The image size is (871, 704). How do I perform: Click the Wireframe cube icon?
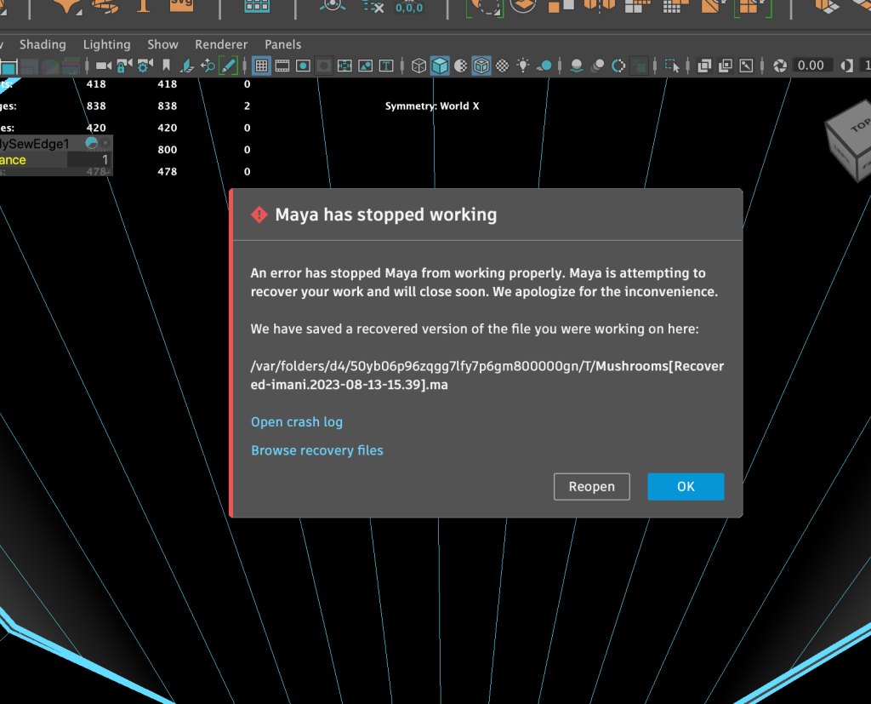pyautogui.click(x=418, y=66)
